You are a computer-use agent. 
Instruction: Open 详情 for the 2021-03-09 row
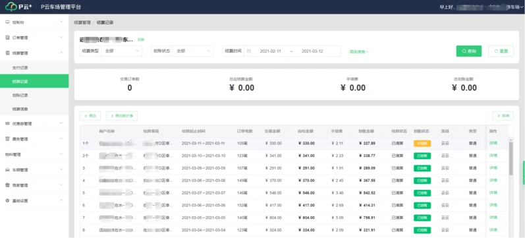coord(493,168)
